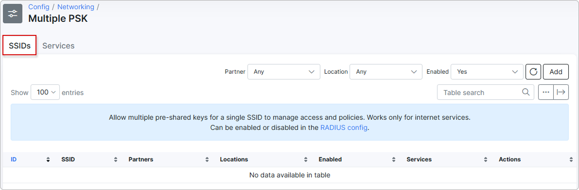Click the Add button
The height and width of the screenshot is (190, 579).
[x=556, y=72]
